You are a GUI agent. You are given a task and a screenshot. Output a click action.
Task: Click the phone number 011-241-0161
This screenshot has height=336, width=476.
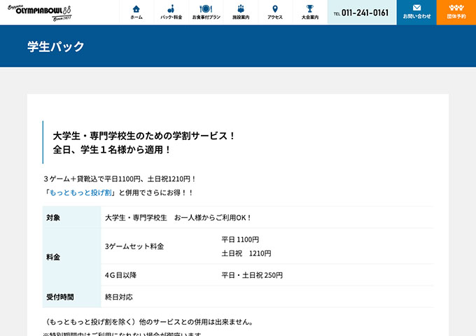click(x=365, y=13)
